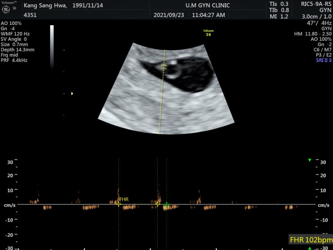The height and width of the screenshot is (250, 333).
Task: Click the green plus caliper on the baseline
Action: (167, 205)
